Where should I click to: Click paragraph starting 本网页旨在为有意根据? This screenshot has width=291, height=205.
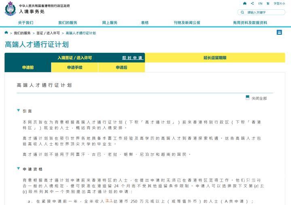142,125
